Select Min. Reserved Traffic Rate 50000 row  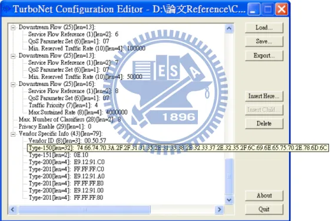85,77
